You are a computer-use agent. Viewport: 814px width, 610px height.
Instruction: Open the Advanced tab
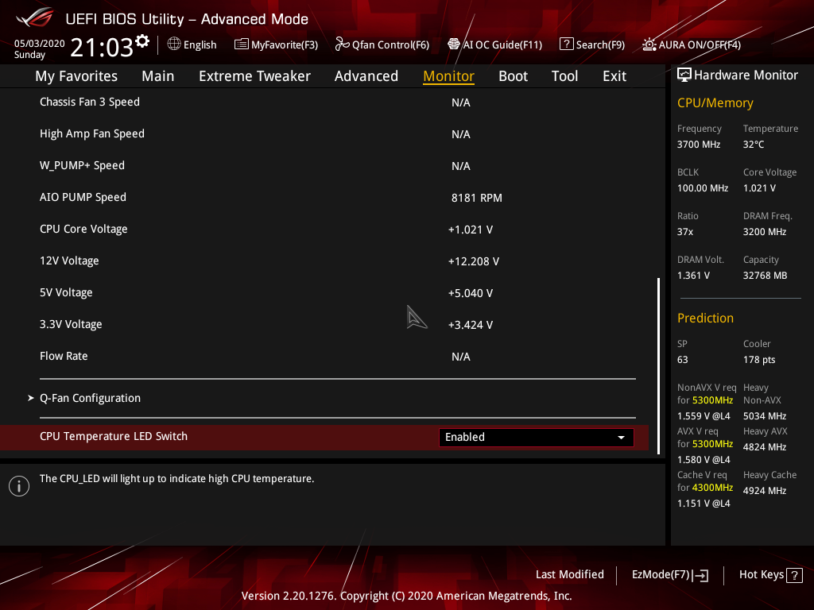(366, 76)
